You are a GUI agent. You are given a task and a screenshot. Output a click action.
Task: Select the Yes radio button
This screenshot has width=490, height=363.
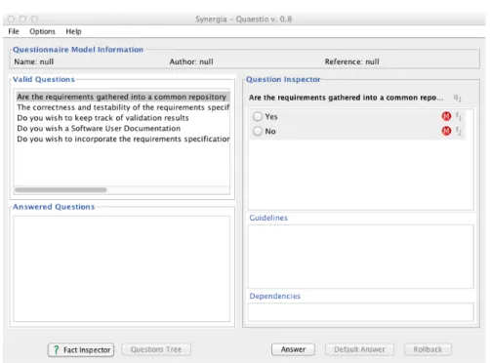[258, 116]
